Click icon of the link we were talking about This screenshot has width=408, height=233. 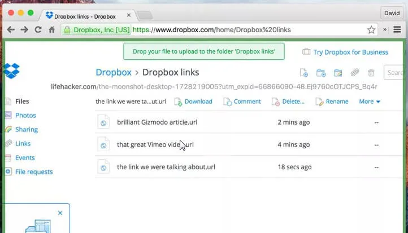pos(103,166)
